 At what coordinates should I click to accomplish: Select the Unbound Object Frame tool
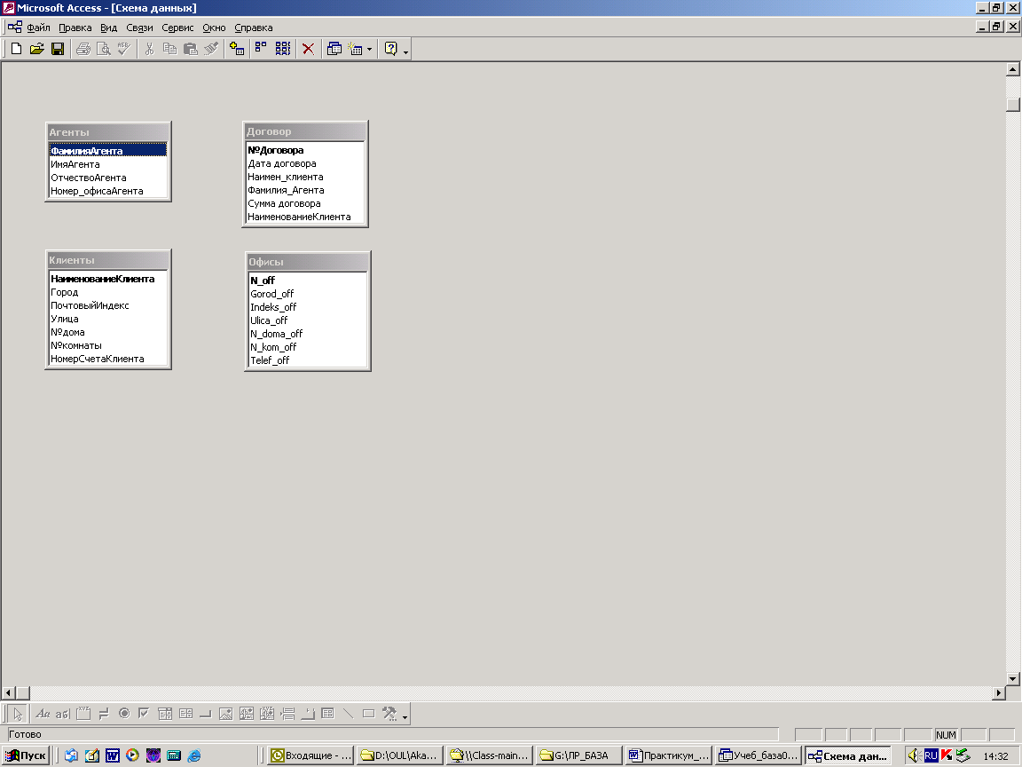coord(247,714)
